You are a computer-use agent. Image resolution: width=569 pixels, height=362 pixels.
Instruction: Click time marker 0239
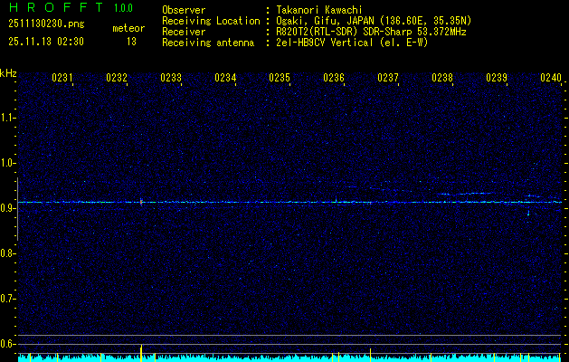497,77
